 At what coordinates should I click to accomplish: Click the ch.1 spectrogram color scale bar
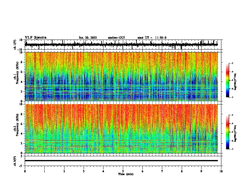pyautogui.click(x=228, y=80)
